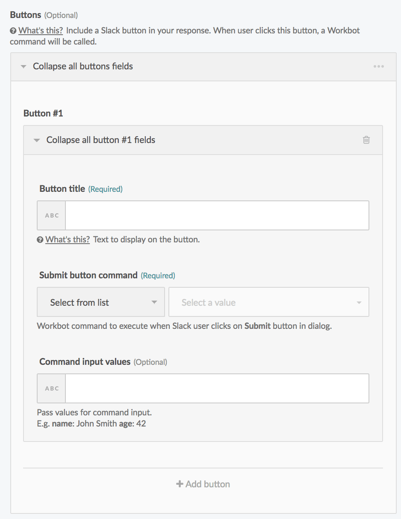Click the arrow icon on Select from list box
The image size is (401, 519).
pos(154,302)
